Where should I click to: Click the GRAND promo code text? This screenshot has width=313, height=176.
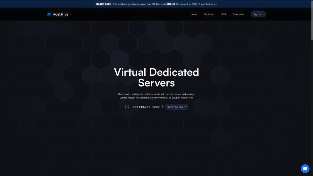(x=171, y=4)
